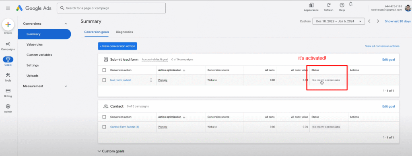Screen dimensions: 412x156
Task: Open the lead_form_submit conversion action
Action: click(120, 80)
